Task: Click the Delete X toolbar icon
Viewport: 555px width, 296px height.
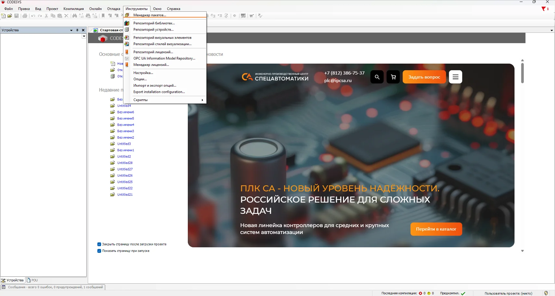Action: click(x=66, y=16)
